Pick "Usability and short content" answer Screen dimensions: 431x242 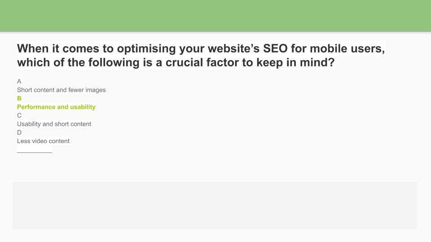[x=54, y=124]
